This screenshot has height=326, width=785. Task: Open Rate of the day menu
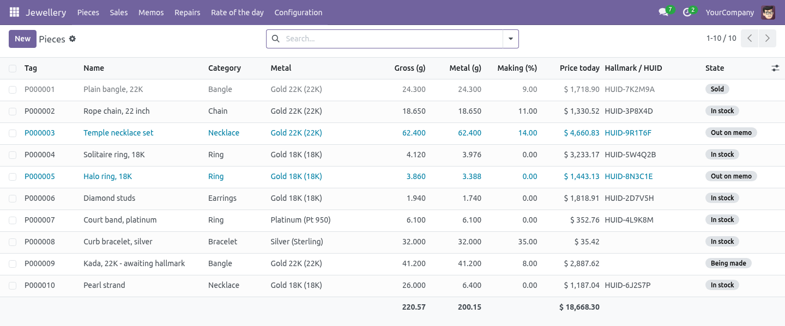237,12
